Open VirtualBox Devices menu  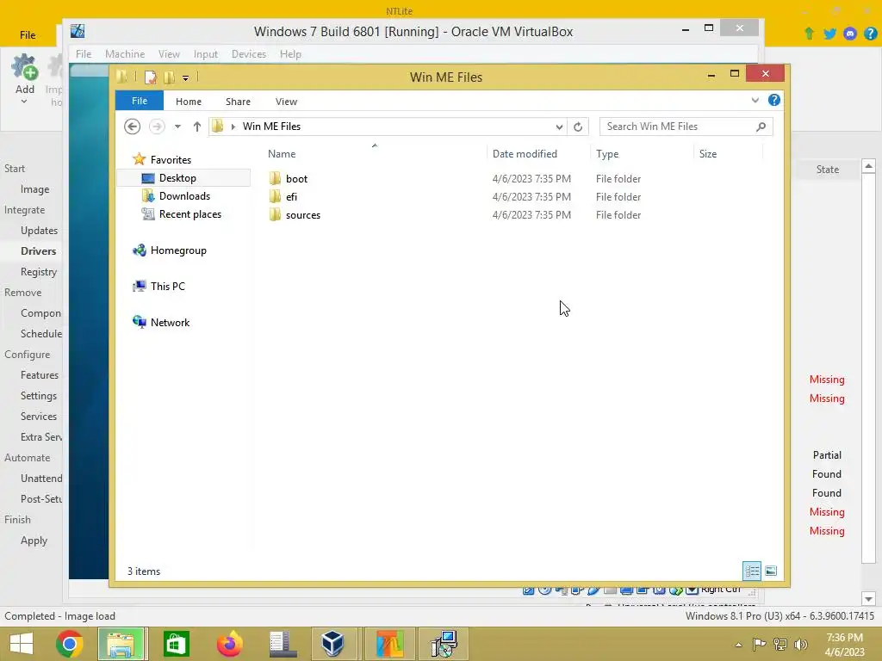[x=249, y=54]
